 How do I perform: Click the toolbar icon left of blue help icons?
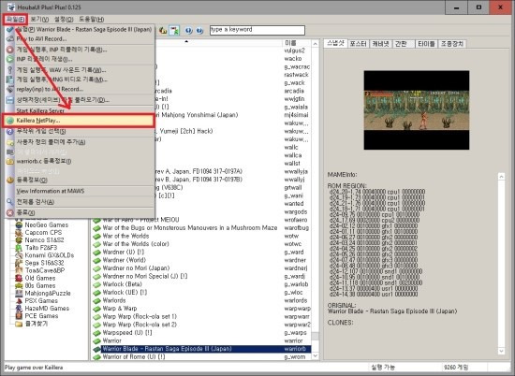pos(163,31)
